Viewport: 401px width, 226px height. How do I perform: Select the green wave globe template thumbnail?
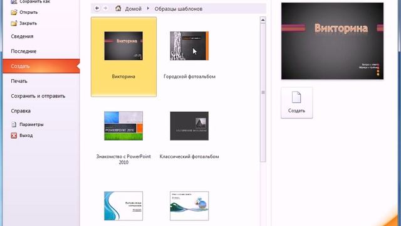(x=189, y=206)
